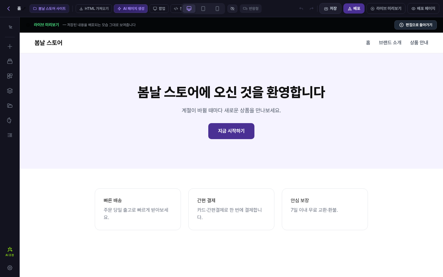
Task: Click the 간편 결제 feature card
Action: (231, 209)
